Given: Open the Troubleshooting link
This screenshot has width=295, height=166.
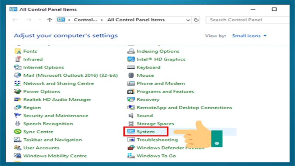Looking at the screenshot, I should 157,140.
